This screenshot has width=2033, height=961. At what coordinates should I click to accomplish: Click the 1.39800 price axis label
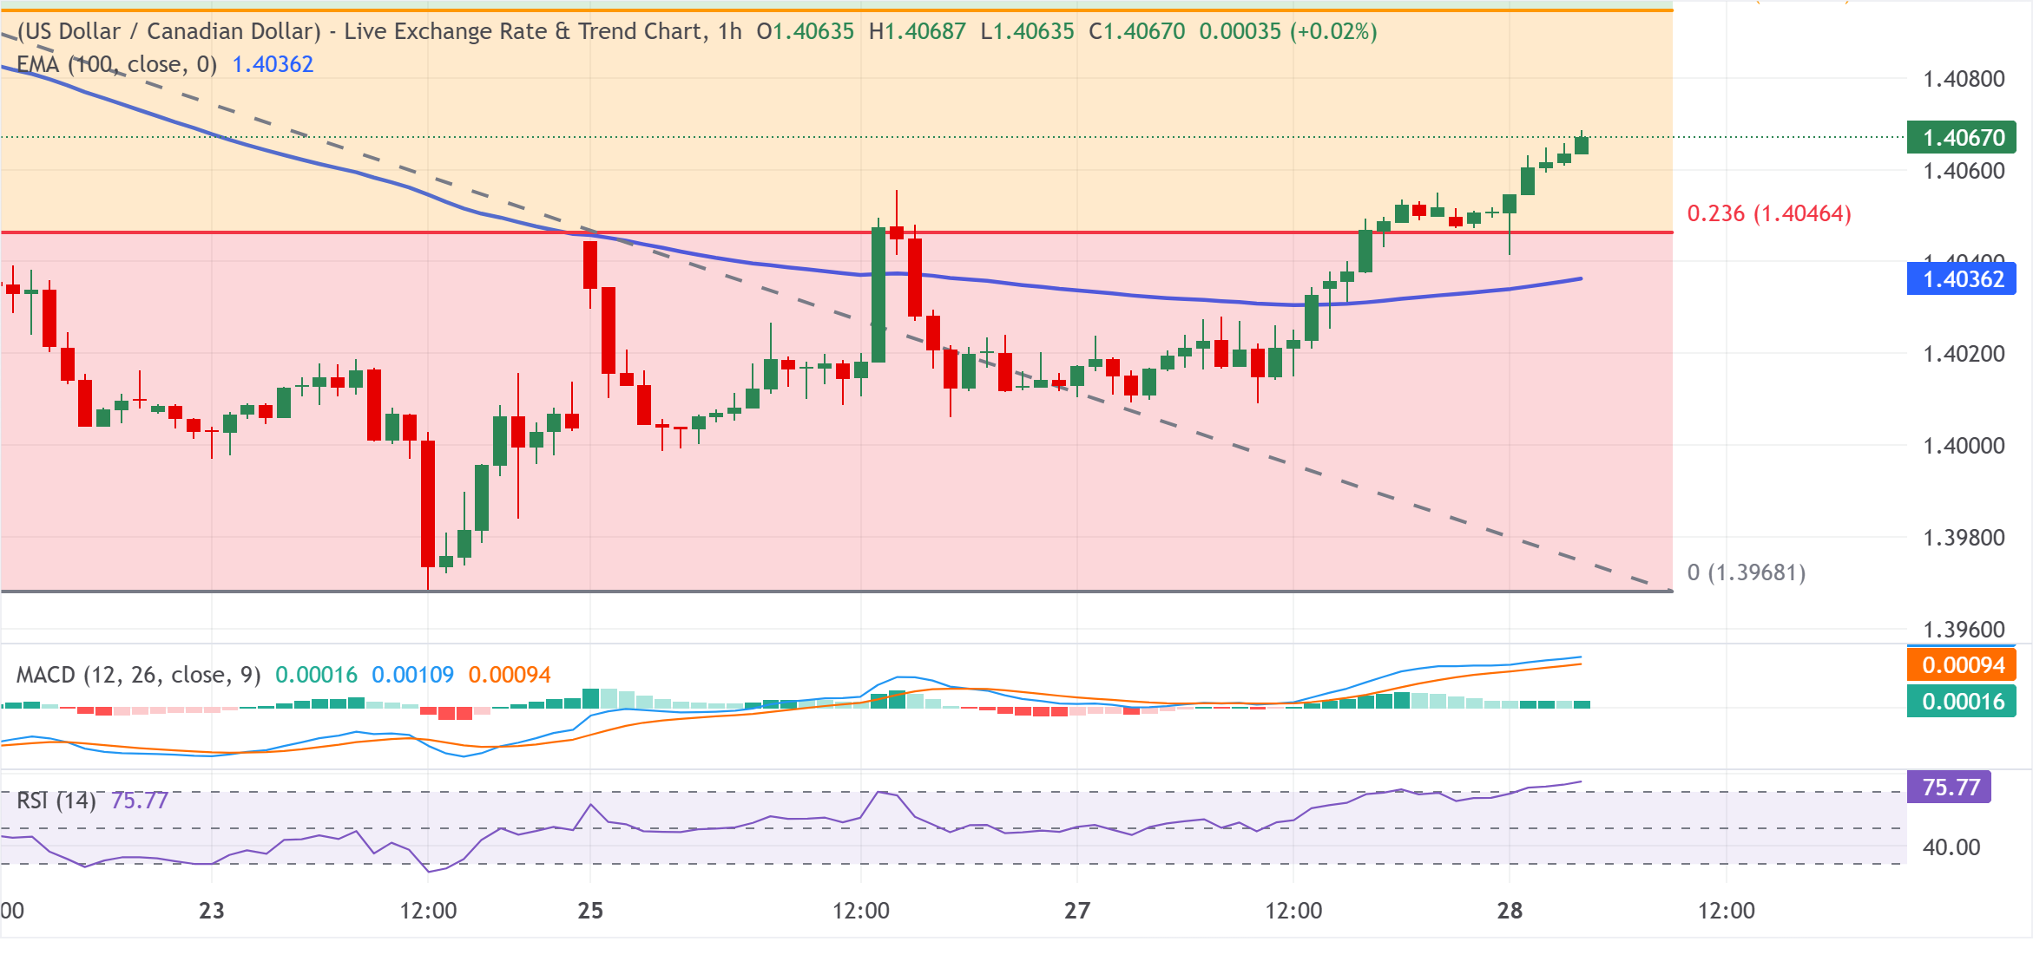click(x=1964, y=538)
